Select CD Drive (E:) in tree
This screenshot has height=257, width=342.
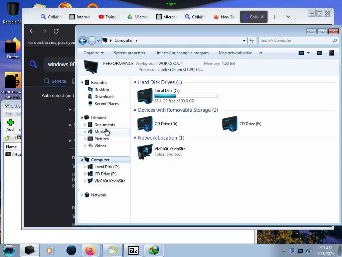coord(105,174)
